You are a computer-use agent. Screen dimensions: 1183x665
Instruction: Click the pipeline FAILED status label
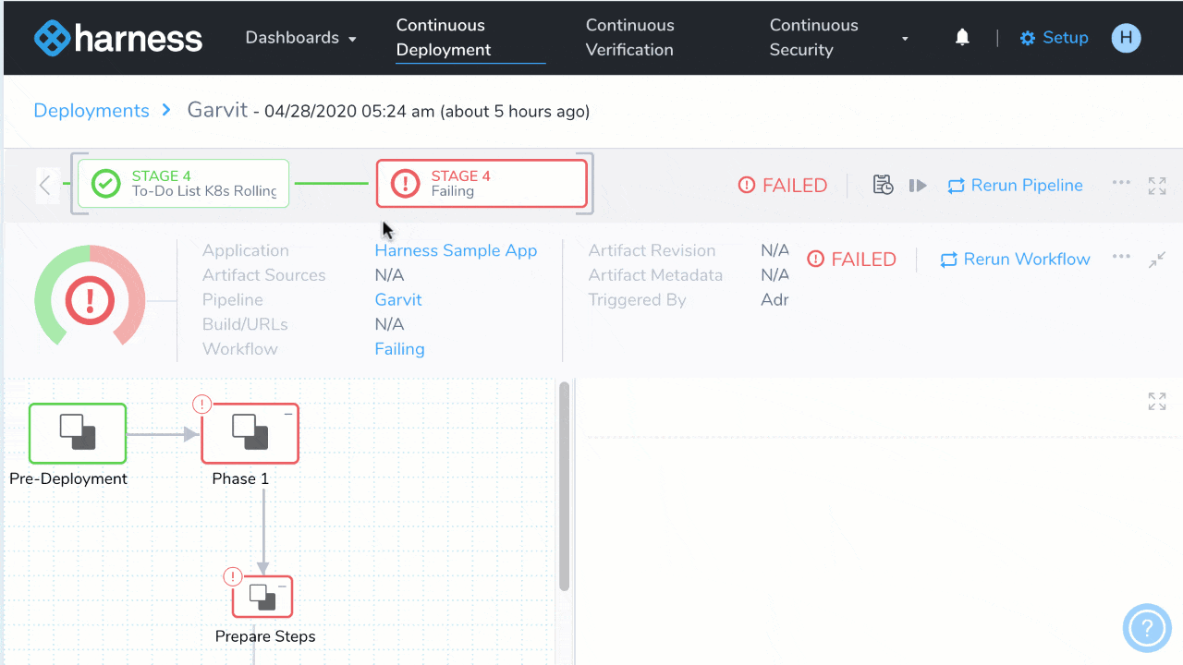783,186
